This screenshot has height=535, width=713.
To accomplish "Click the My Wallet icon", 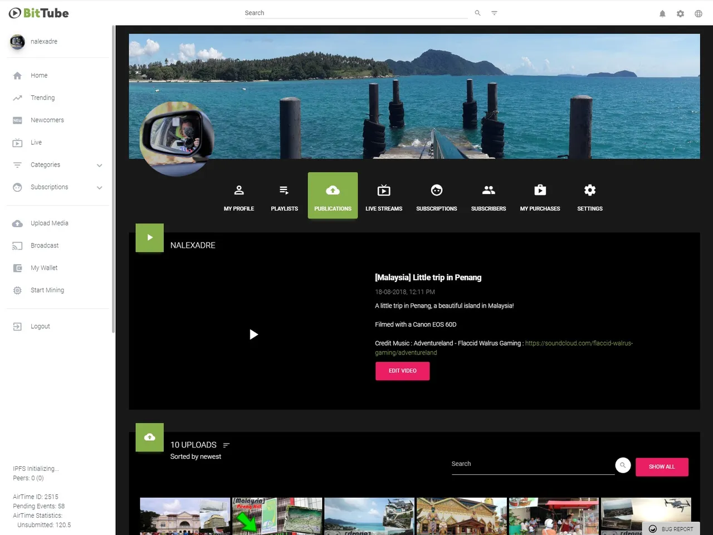I will (17, 268).
